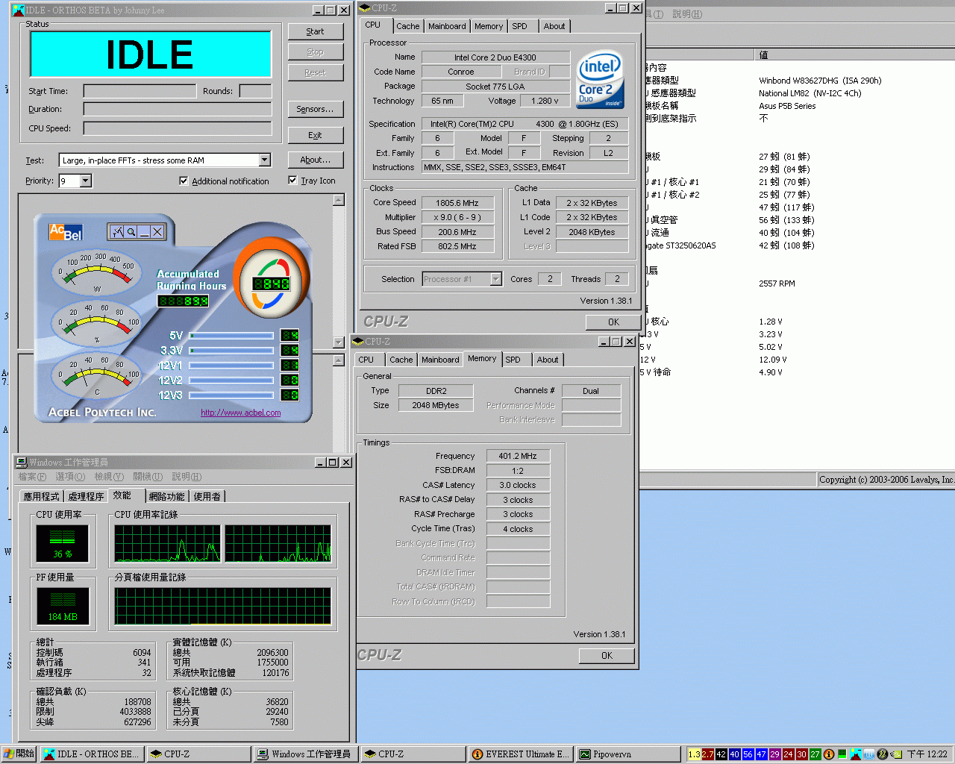Open the Priority dropdown in ORTHOS
Screen dimensions: 955x764
[86, 181]
